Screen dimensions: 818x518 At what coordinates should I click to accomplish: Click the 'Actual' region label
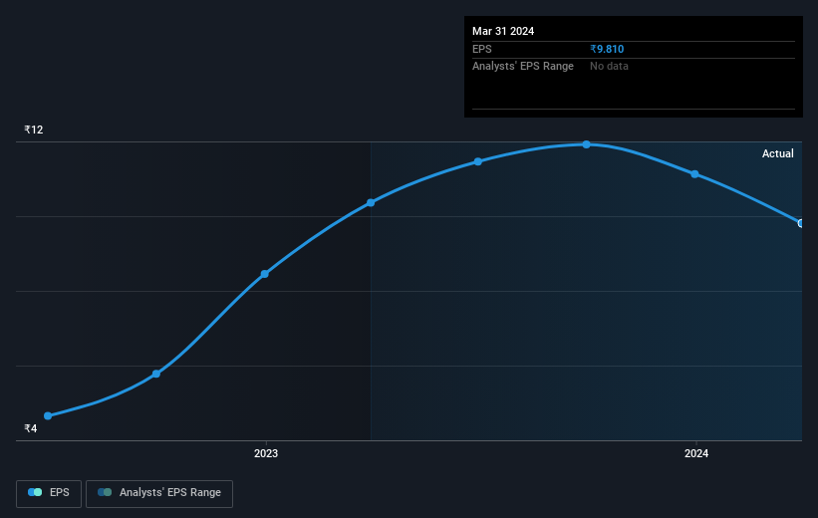coord(777,153)
